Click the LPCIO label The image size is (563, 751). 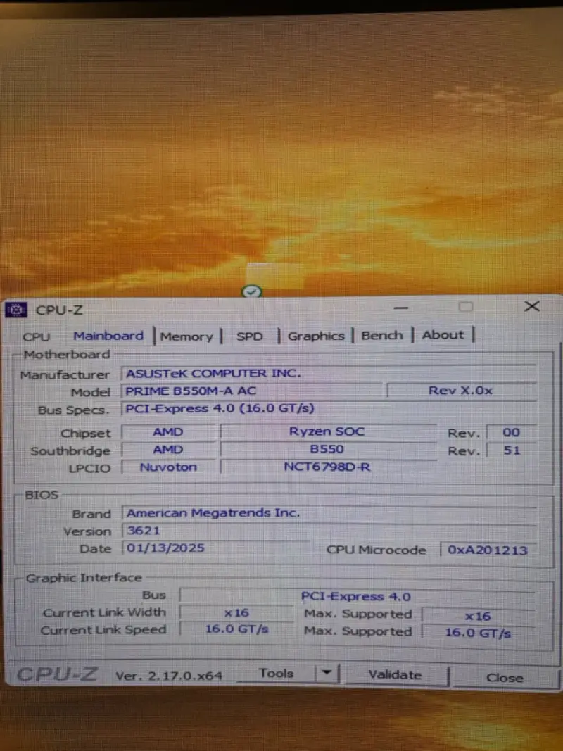(89, 469)
